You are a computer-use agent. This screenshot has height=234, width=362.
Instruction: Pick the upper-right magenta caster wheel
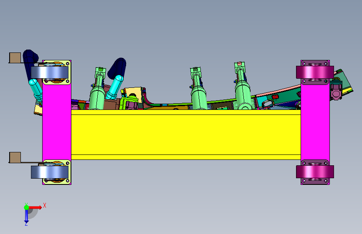[315, 72]
